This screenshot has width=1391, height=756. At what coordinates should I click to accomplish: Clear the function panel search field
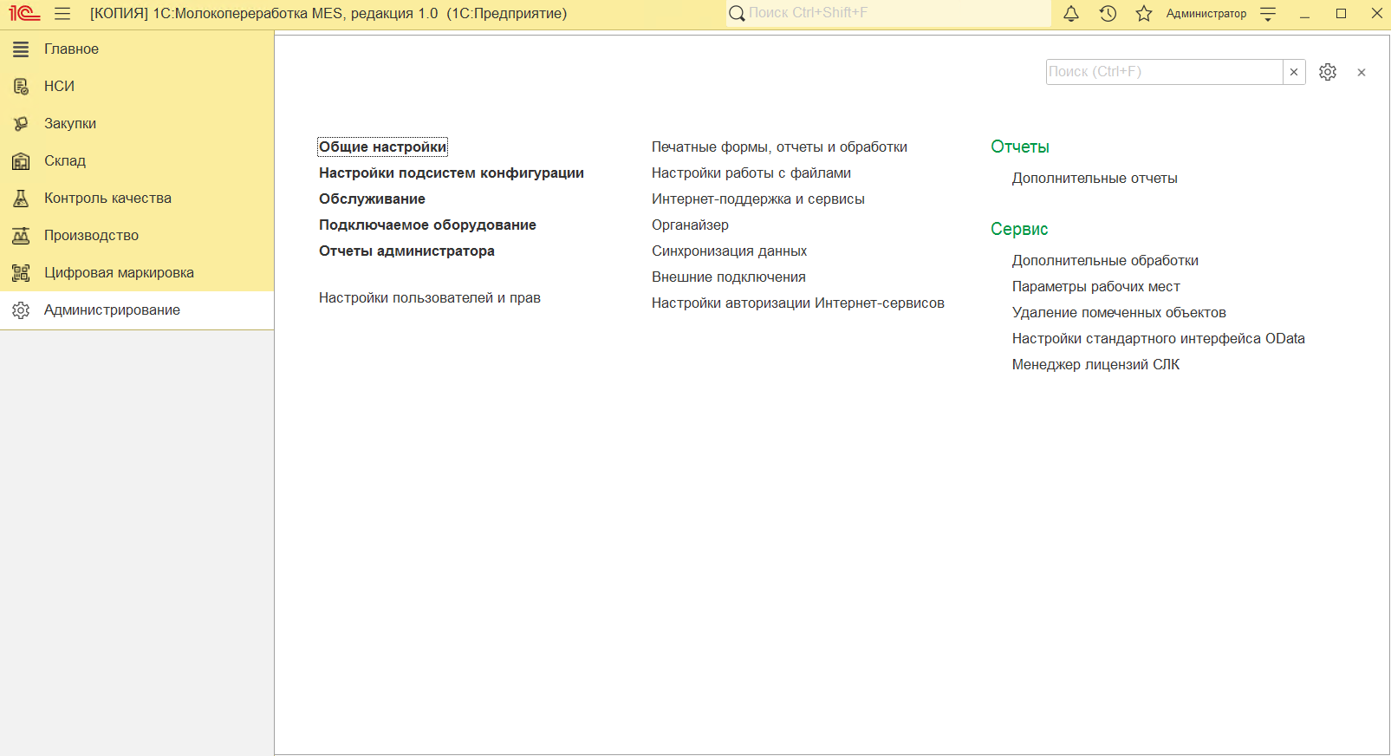pos(1294,72)
